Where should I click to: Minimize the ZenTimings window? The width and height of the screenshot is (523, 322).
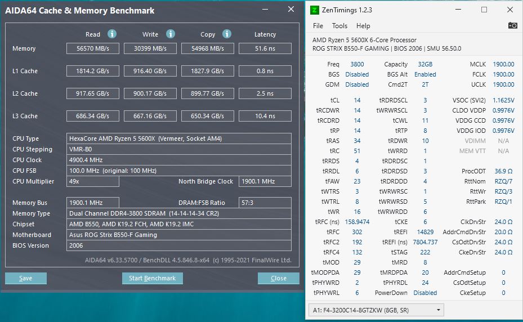pos(458,10)
